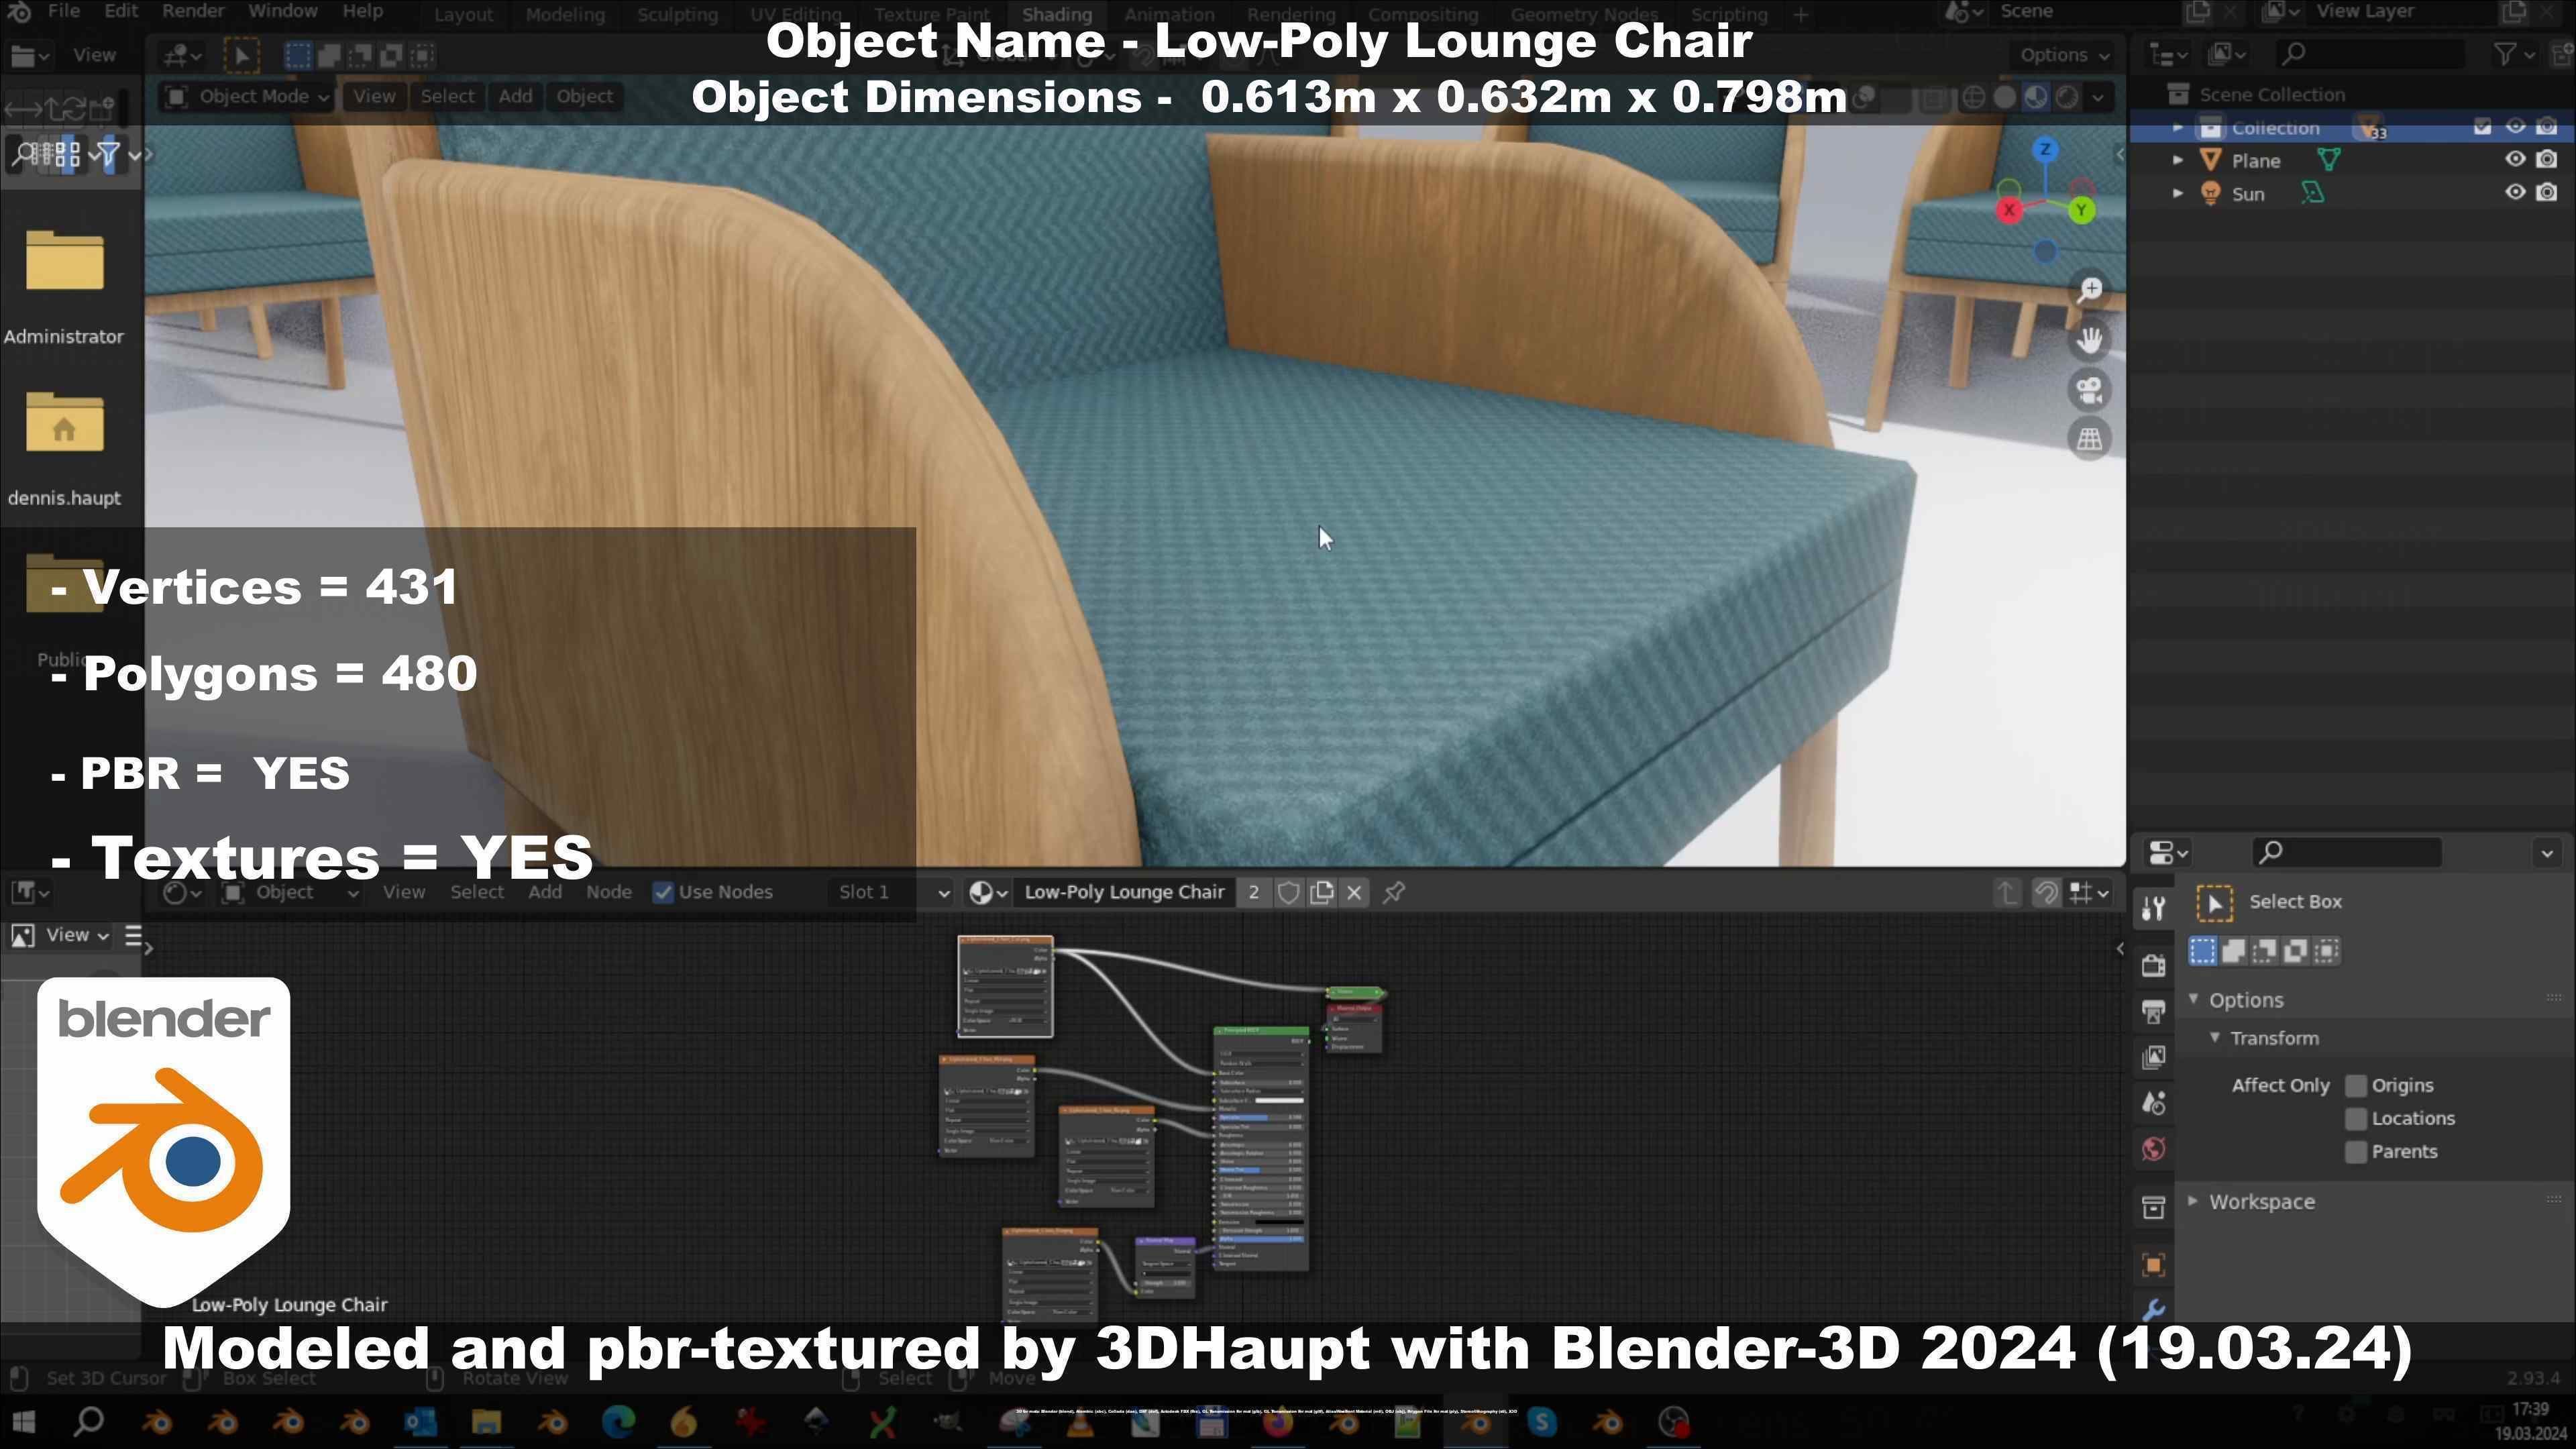This screenshot has width=2576, height=1449.
Task: Hide the Plane object with its eye icon
Action: [x=2514, y=159]
